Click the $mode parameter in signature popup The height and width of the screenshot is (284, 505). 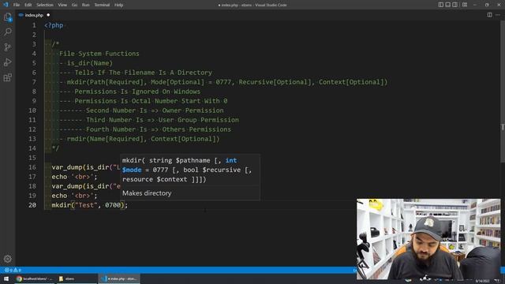click(132, 170)
